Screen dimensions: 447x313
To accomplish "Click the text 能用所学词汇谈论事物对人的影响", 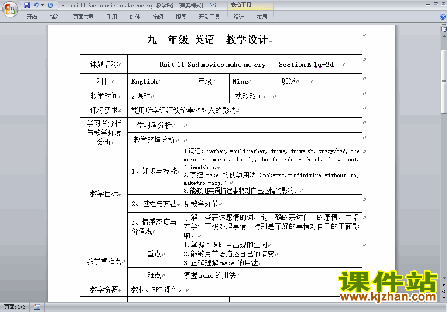I will tap(184, 110).
